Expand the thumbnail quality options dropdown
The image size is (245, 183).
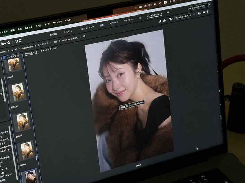(x=165, y=20)
